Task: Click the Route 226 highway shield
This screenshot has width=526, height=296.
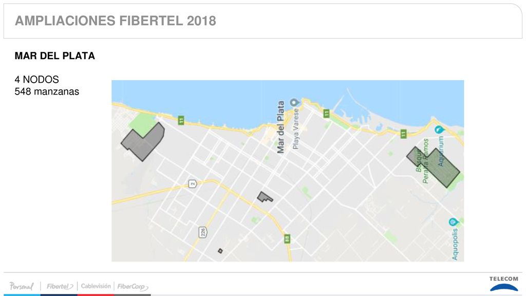Action: point(202,232)
